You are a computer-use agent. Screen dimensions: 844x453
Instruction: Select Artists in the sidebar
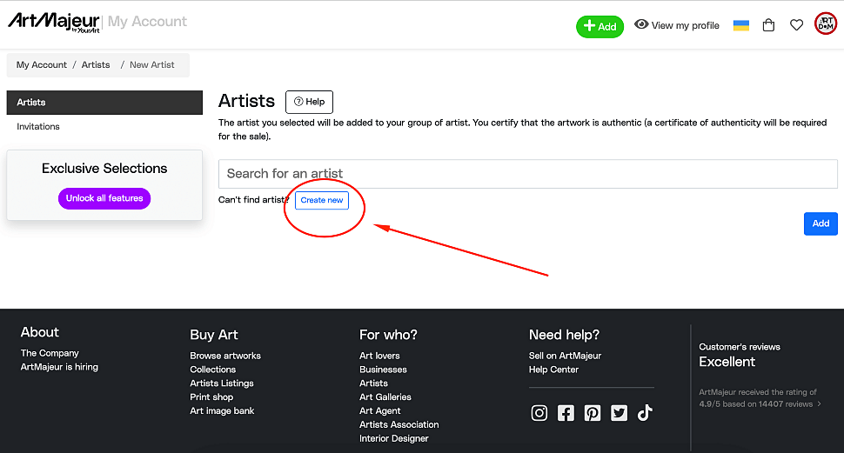104,103
